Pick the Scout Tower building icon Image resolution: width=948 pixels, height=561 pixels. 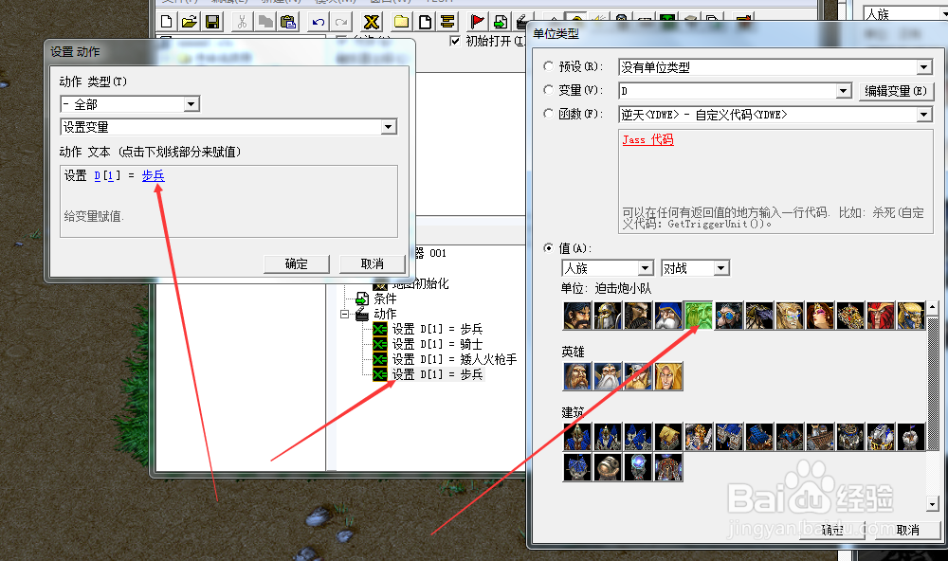pyautogui.click(x=910, y=437)
